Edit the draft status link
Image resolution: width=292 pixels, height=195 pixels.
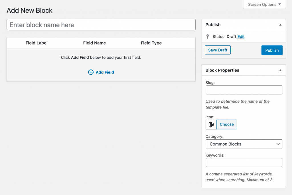[x=241, y=37]
